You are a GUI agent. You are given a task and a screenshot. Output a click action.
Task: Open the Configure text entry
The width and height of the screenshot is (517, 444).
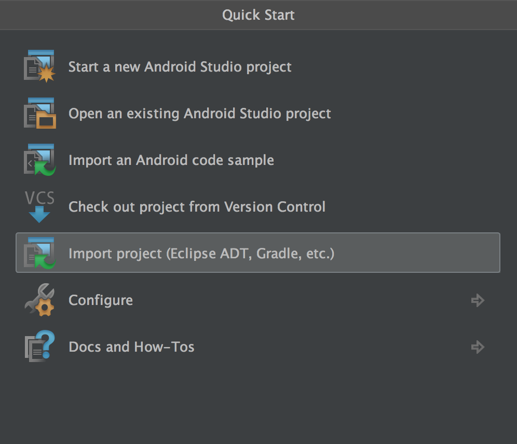tap(101, 300)
